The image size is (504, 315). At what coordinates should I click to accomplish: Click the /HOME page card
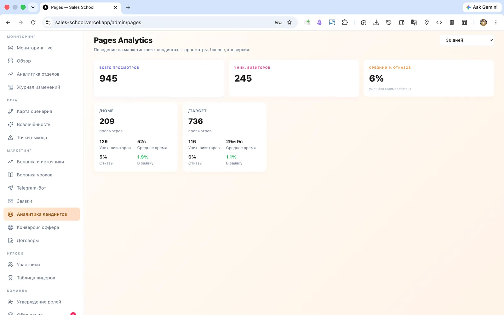coord(136,137)
